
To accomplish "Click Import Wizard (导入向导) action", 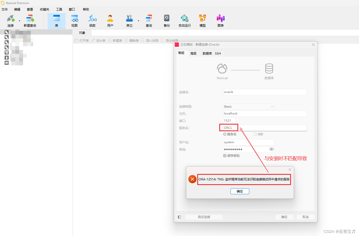I will click(150, 40).
